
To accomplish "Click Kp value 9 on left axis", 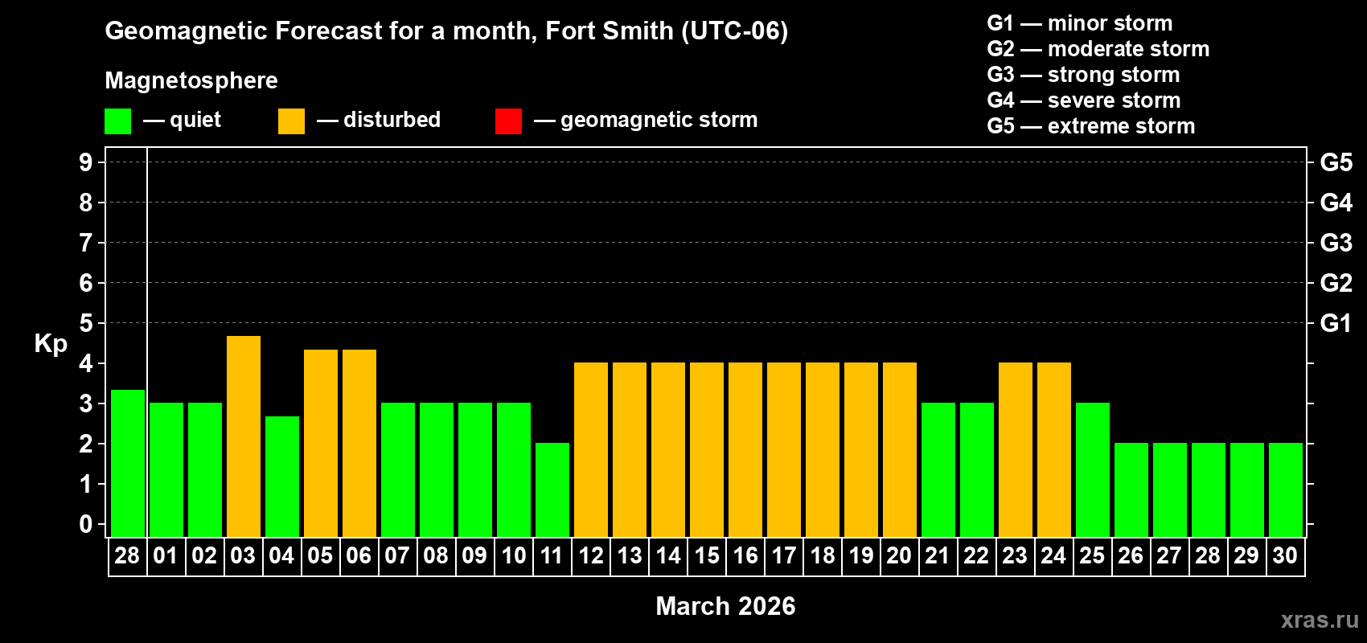I will click(x=86, y=162).
